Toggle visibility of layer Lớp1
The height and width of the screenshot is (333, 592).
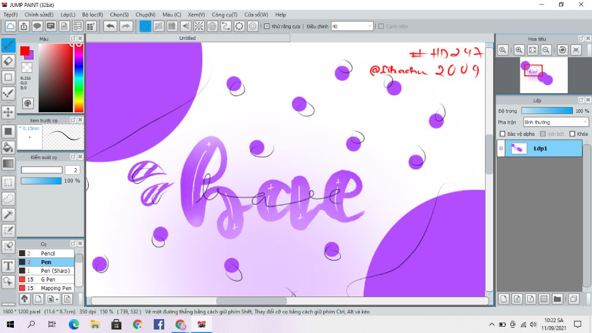point(501,149)
